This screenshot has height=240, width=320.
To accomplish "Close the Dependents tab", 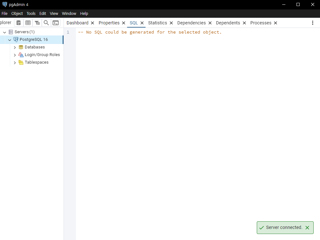I will coord(244,23).
